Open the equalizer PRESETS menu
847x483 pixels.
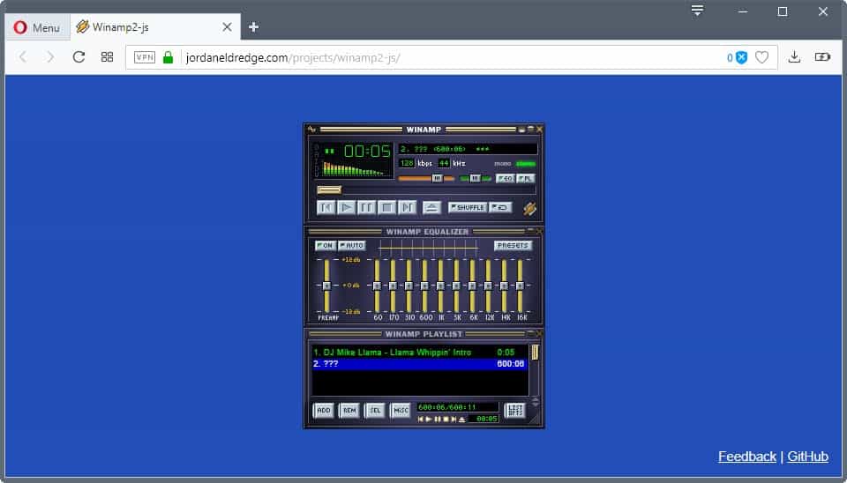click(x=513, y=246)
